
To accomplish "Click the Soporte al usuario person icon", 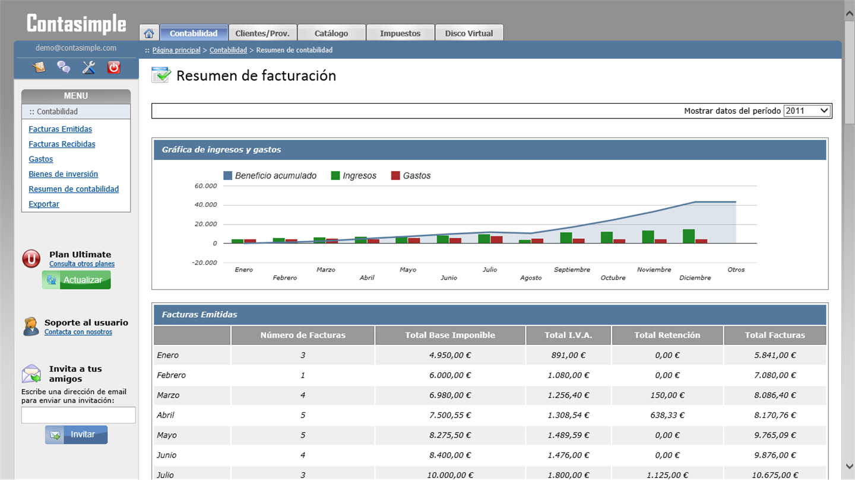I will tap(31, 327).
